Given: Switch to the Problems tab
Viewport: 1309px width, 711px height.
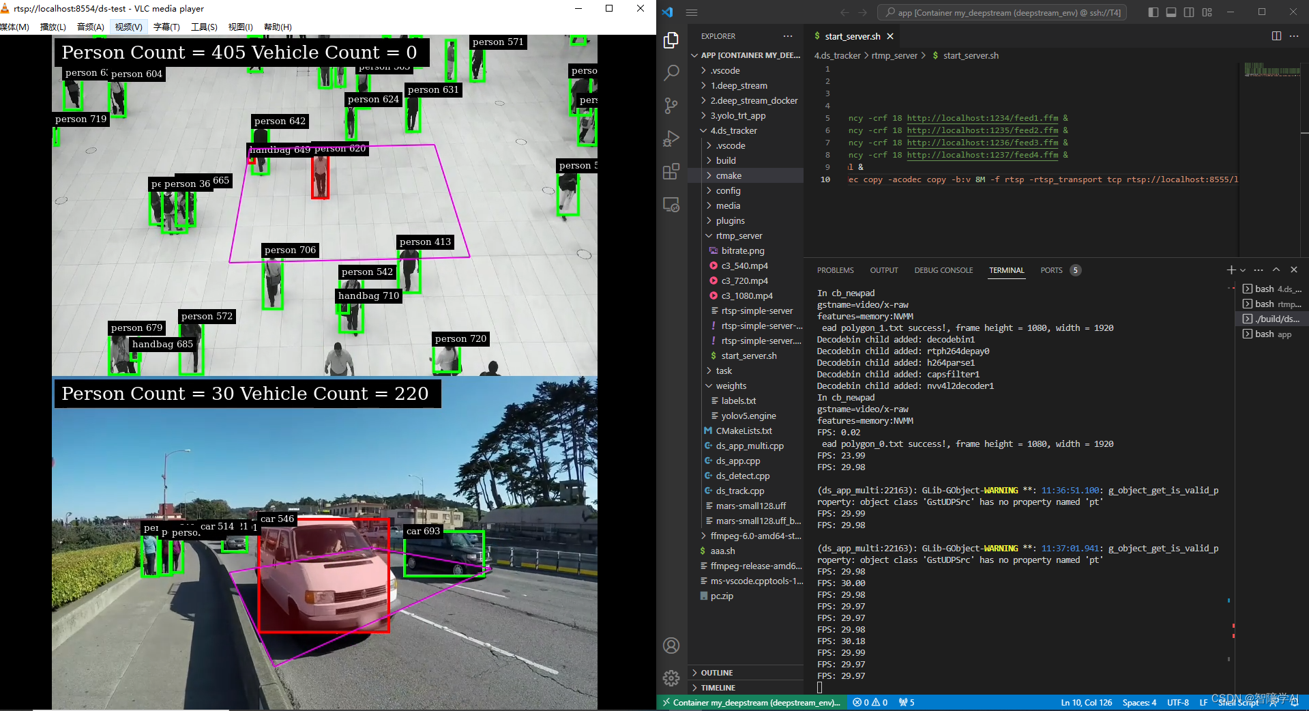Looking at the screenshot, I should (x=835, y=270).
